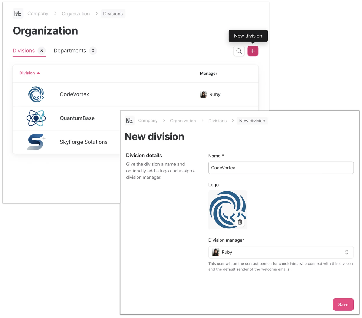Image resolution: width=362 pixels, height=318 pixels.
Task: Click the plus icon to add division
Action: tap(252, 51)
